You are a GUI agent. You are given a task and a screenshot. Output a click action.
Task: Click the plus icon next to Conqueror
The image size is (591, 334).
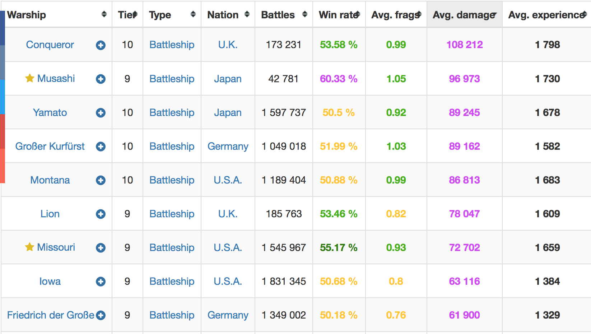[101, 45]
